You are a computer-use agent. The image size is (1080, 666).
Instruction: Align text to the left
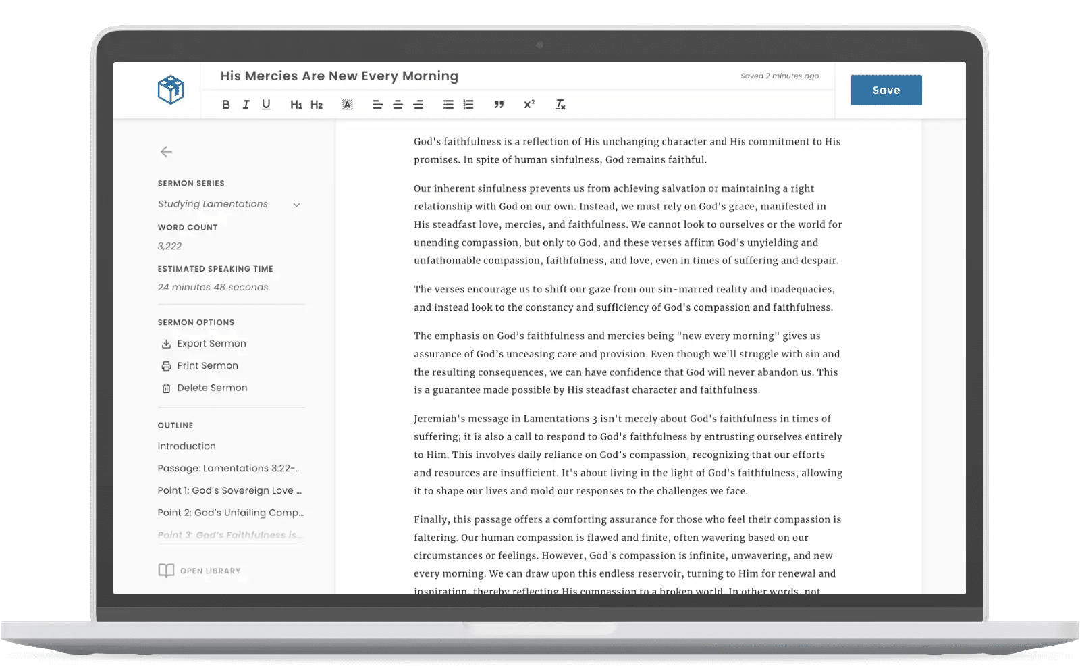(378, 105)
